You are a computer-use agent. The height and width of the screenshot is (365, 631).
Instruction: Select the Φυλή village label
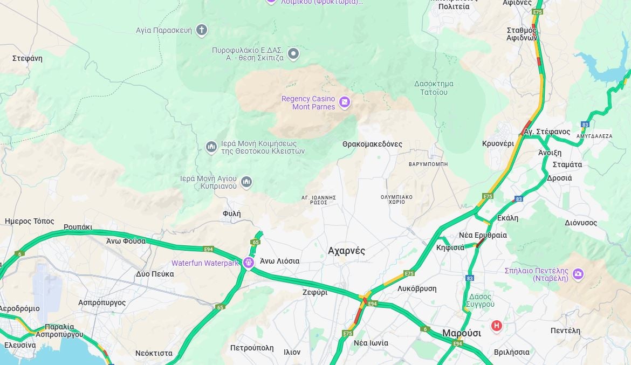(232, 214)
